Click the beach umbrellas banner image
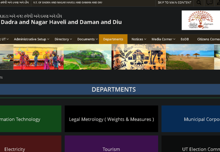The height and width of the screenshot is (152, 220). pyautogui.click(x=190, y=57)
